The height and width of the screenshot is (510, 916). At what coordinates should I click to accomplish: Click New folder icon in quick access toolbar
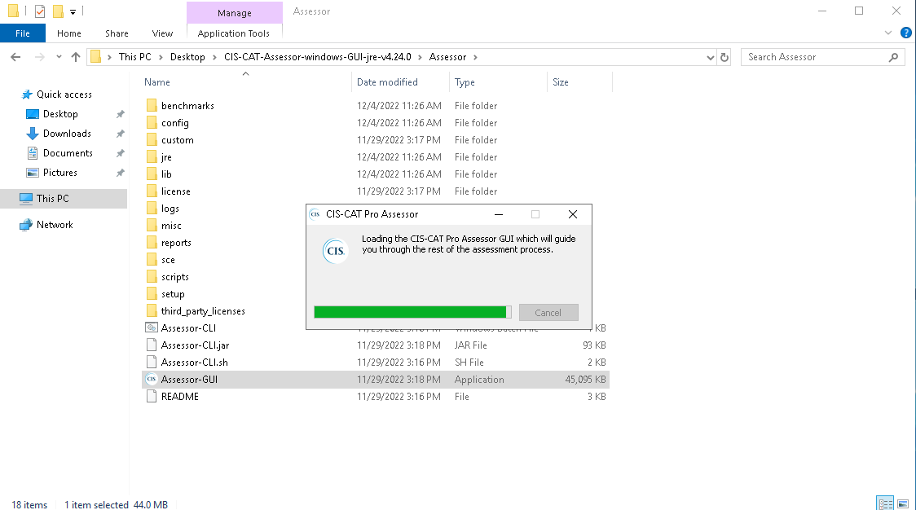tap(58, 11)
